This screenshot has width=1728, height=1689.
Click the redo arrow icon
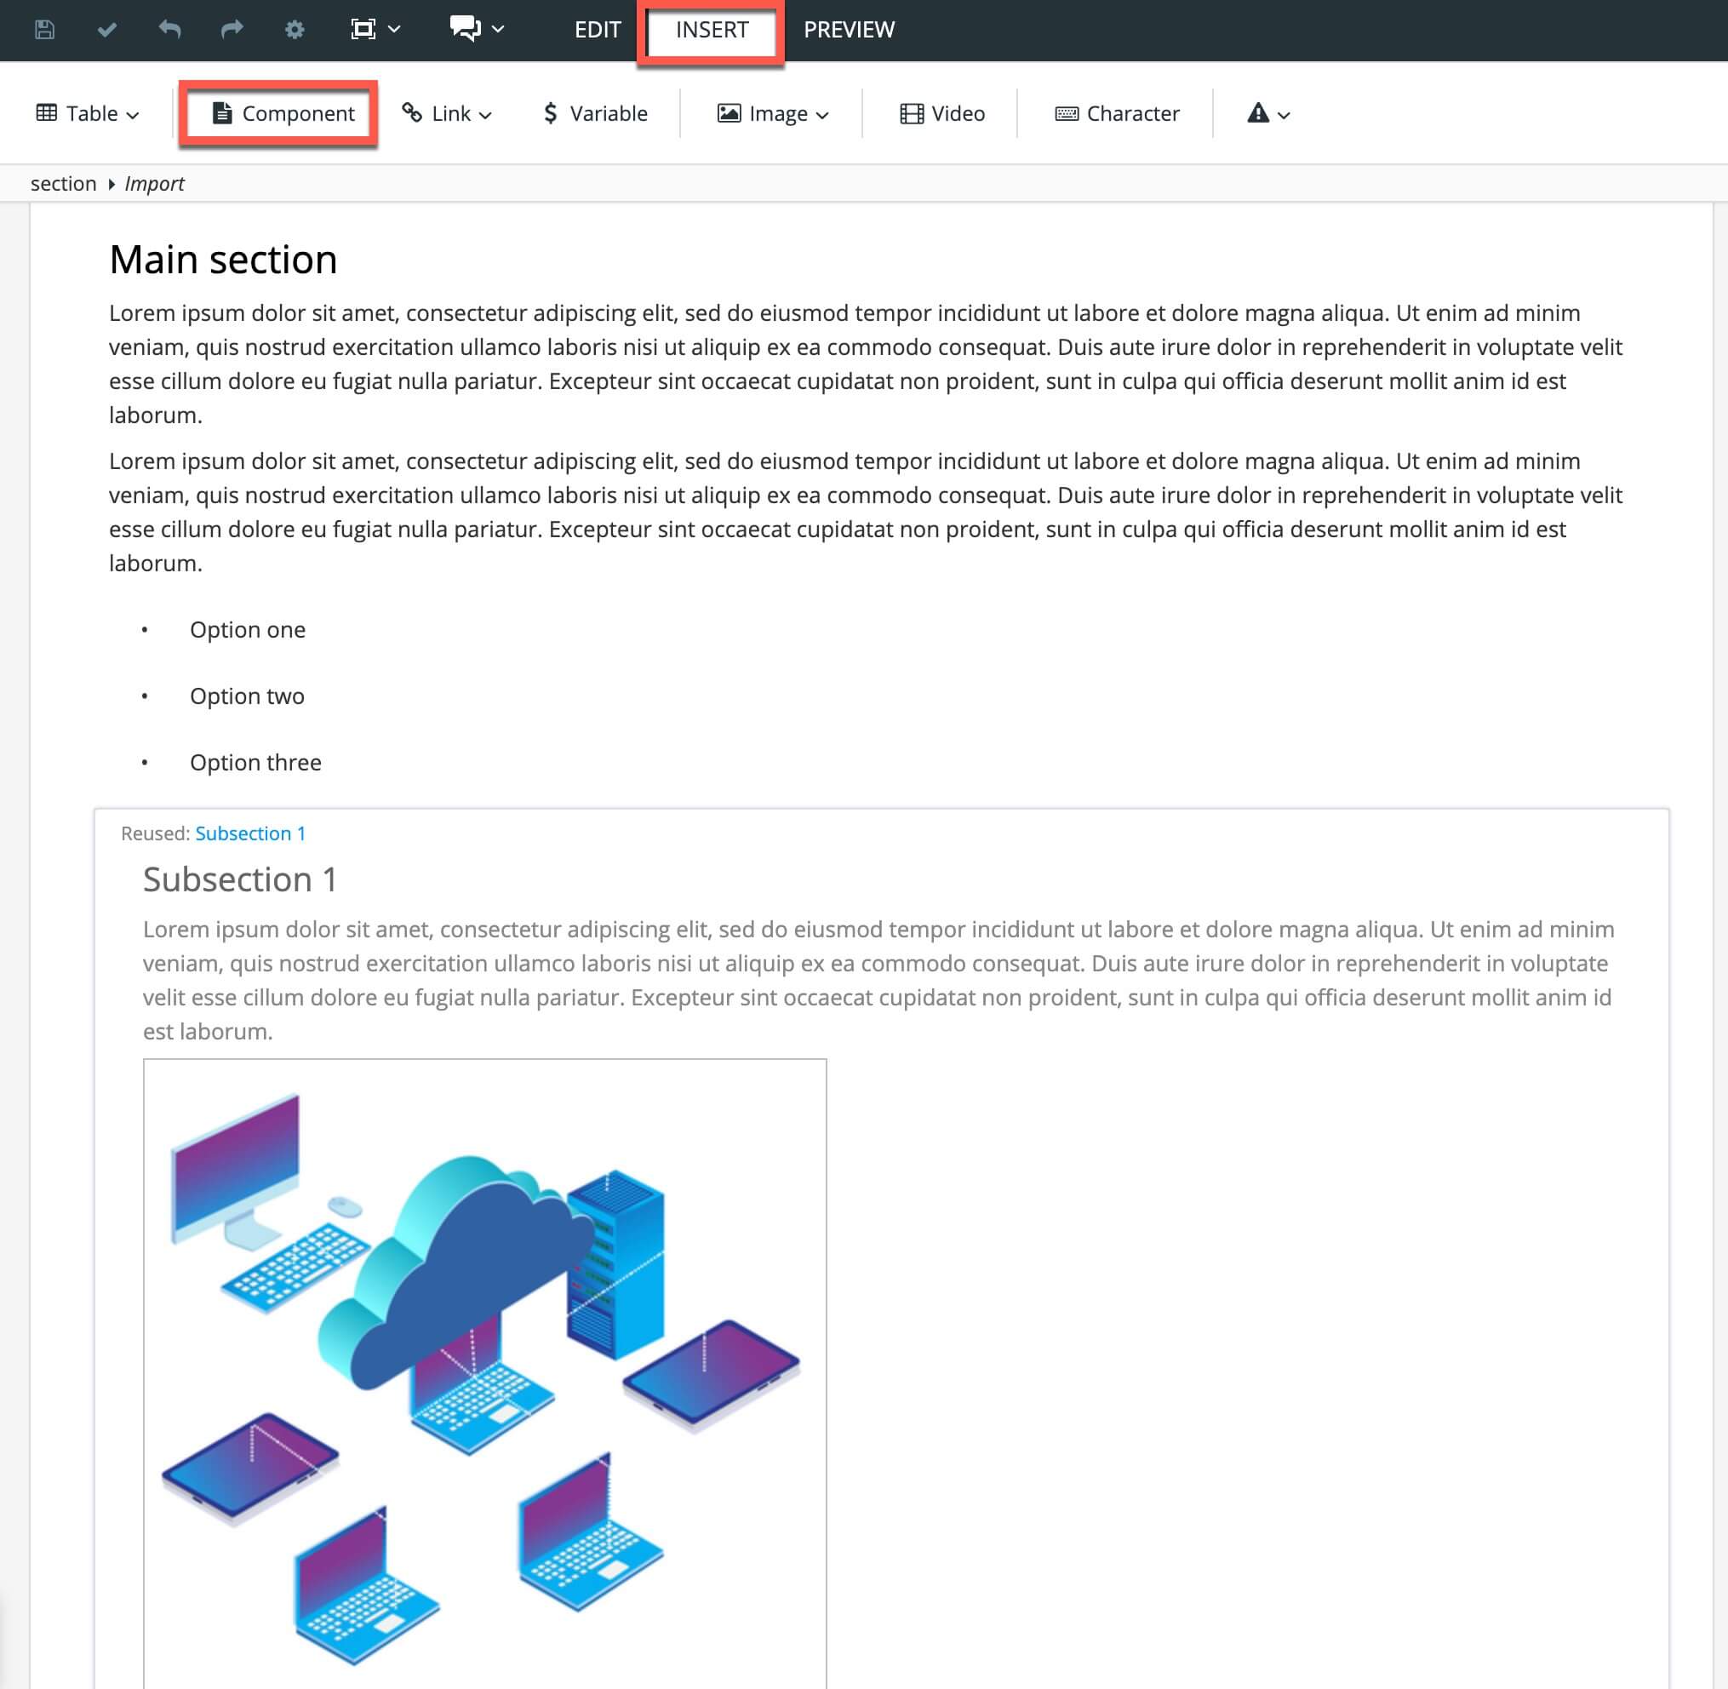pos(231,30)
